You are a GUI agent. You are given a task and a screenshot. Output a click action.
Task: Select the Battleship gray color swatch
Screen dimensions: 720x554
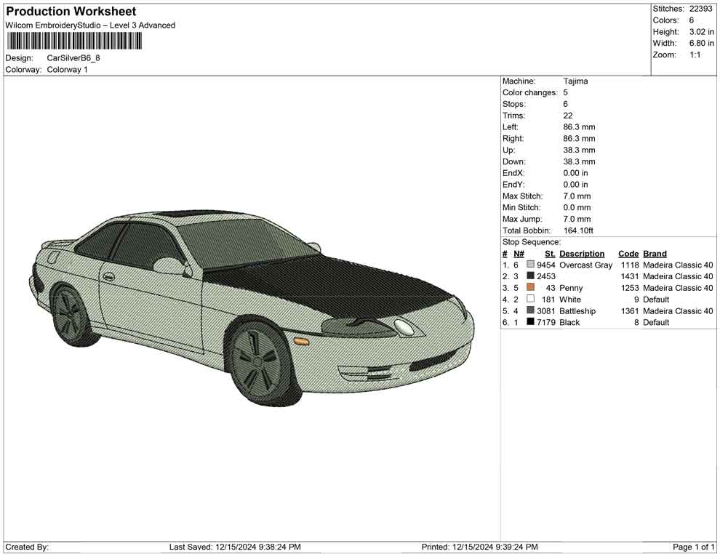530,311
